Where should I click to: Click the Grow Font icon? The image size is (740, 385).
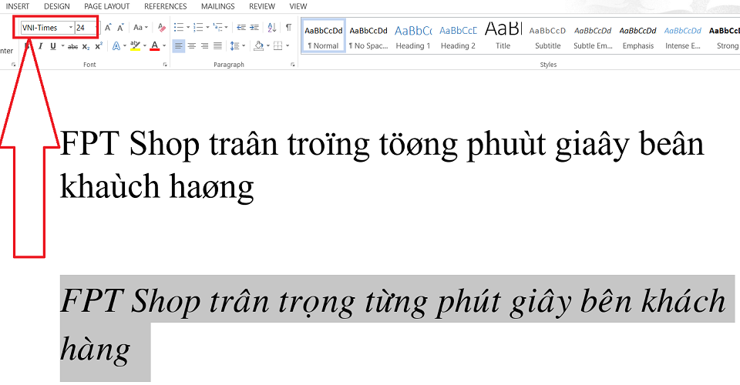coord(108,27)
